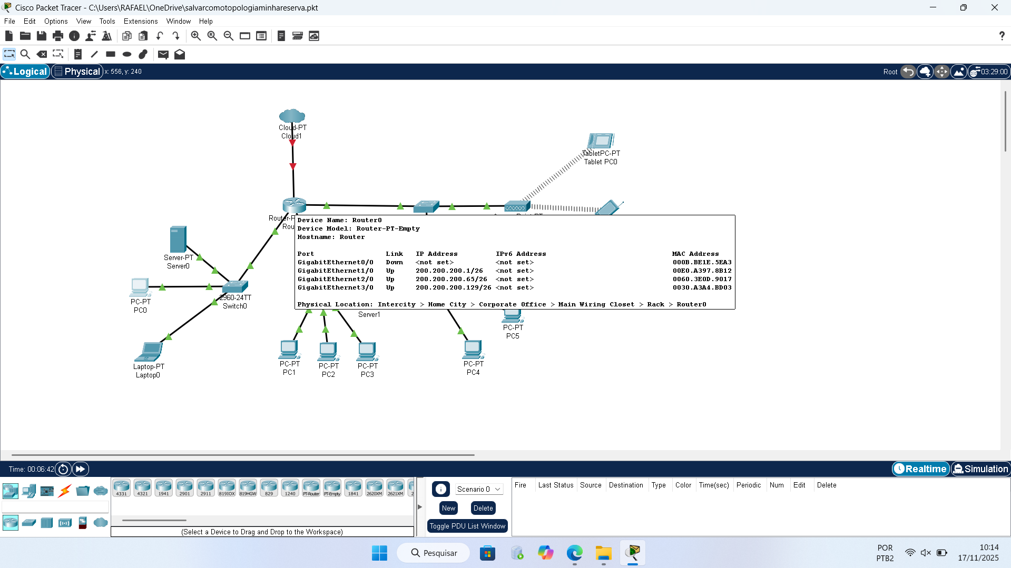Open the File menu
This screenshot has height=568, width=1011.
9,21
